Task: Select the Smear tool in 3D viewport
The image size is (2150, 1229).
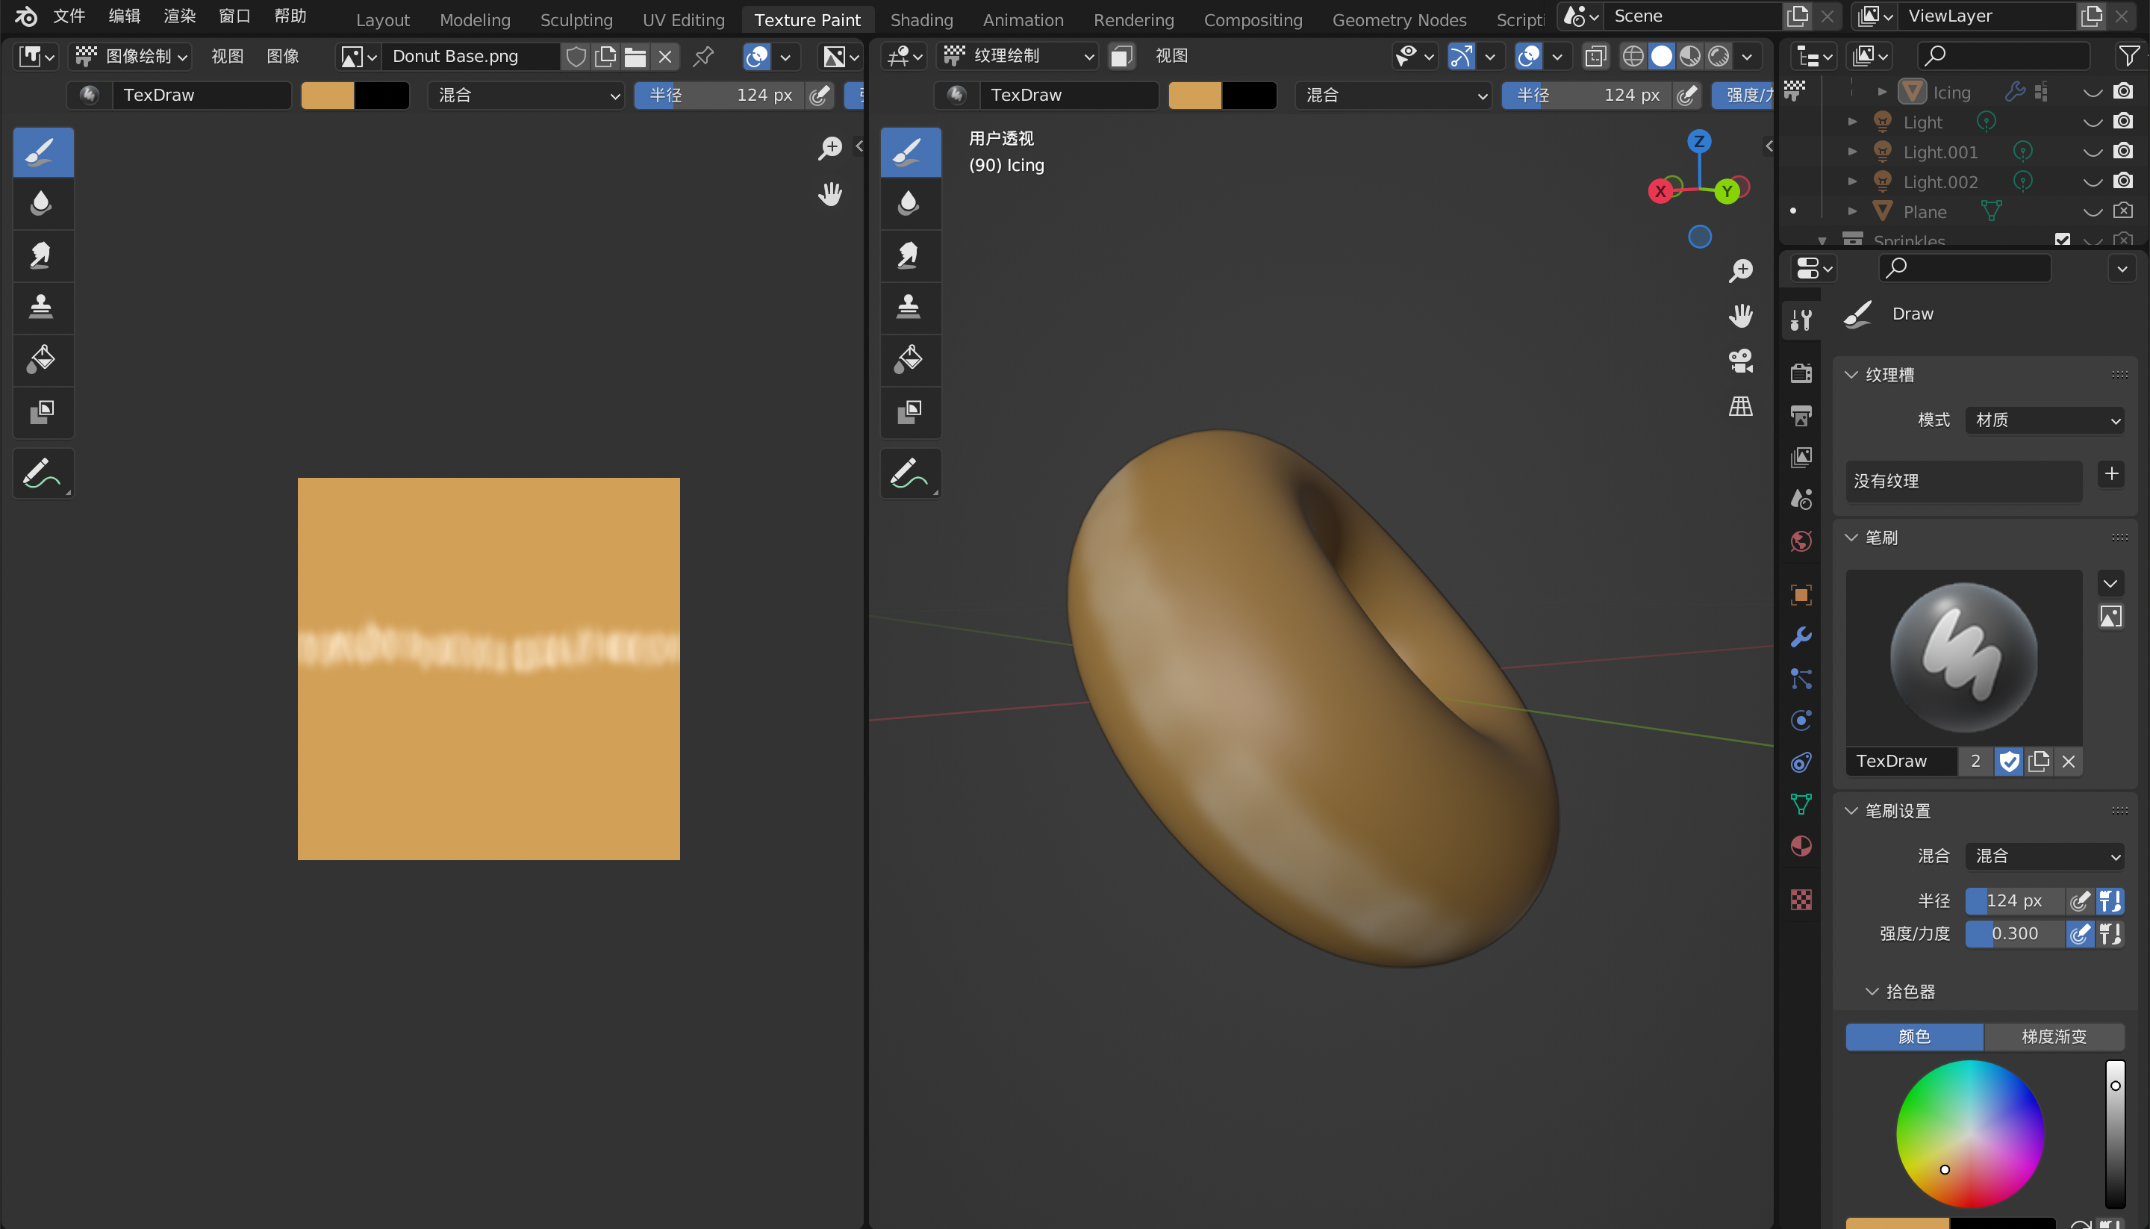Action: click(x=909, y=255)
